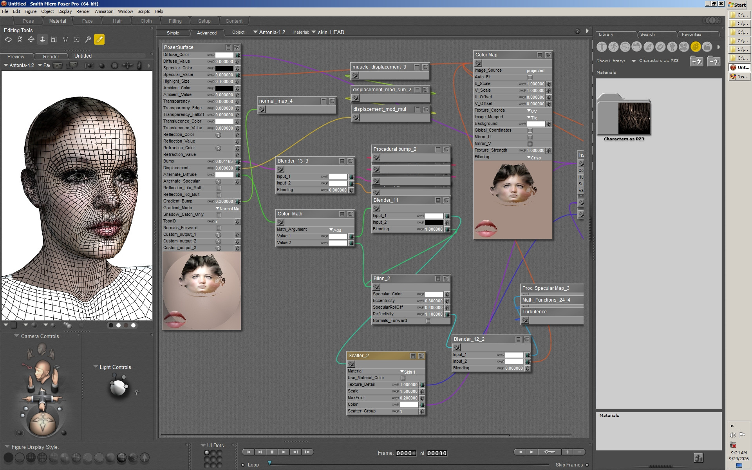Open the Pose library category icon

(x=613, y=47)
